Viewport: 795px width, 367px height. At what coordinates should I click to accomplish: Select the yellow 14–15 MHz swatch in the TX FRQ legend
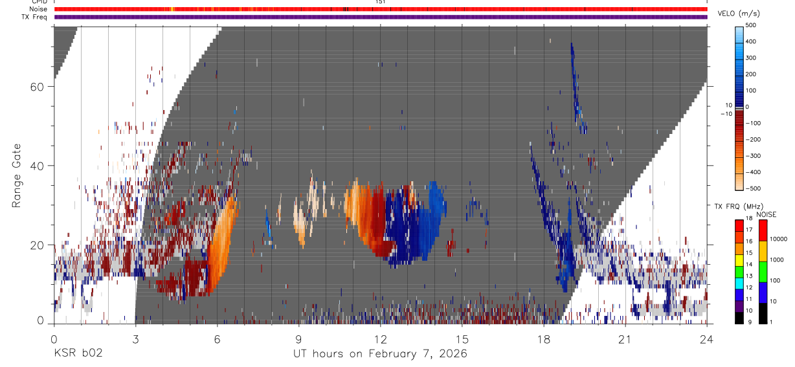pyautogui.click(x=739, y=260)
